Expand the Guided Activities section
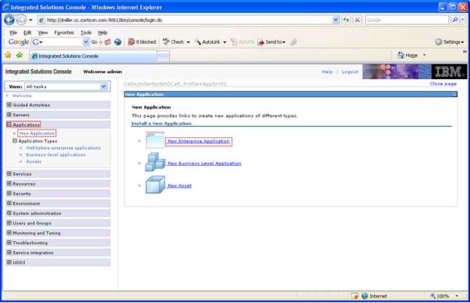 click(9, 105)
